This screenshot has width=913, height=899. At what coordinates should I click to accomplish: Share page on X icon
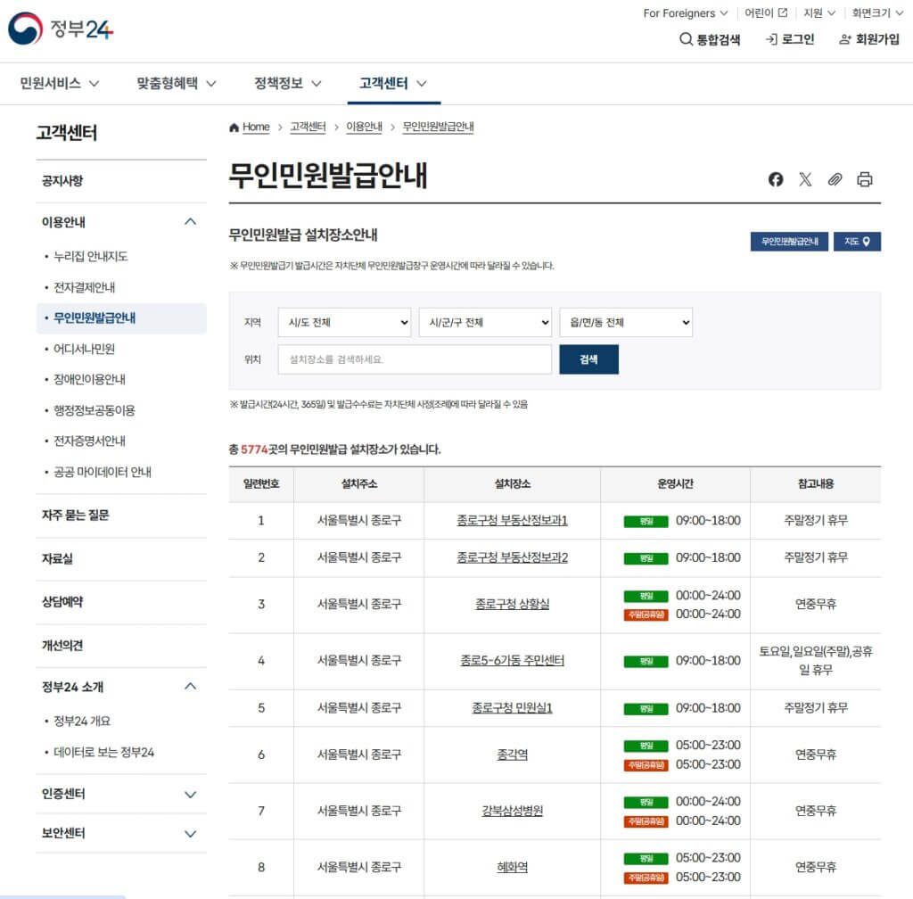[x=805, y=179]
